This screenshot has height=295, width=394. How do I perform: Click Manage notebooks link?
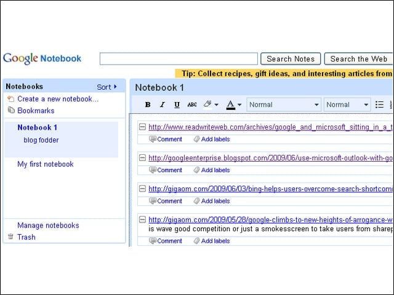coord(48,226)
